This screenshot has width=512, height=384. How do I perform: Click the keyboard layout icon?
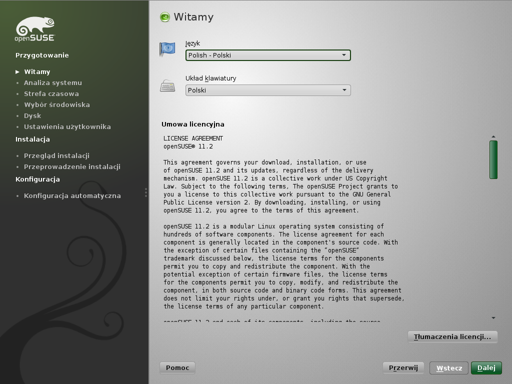tap(167, 86)
